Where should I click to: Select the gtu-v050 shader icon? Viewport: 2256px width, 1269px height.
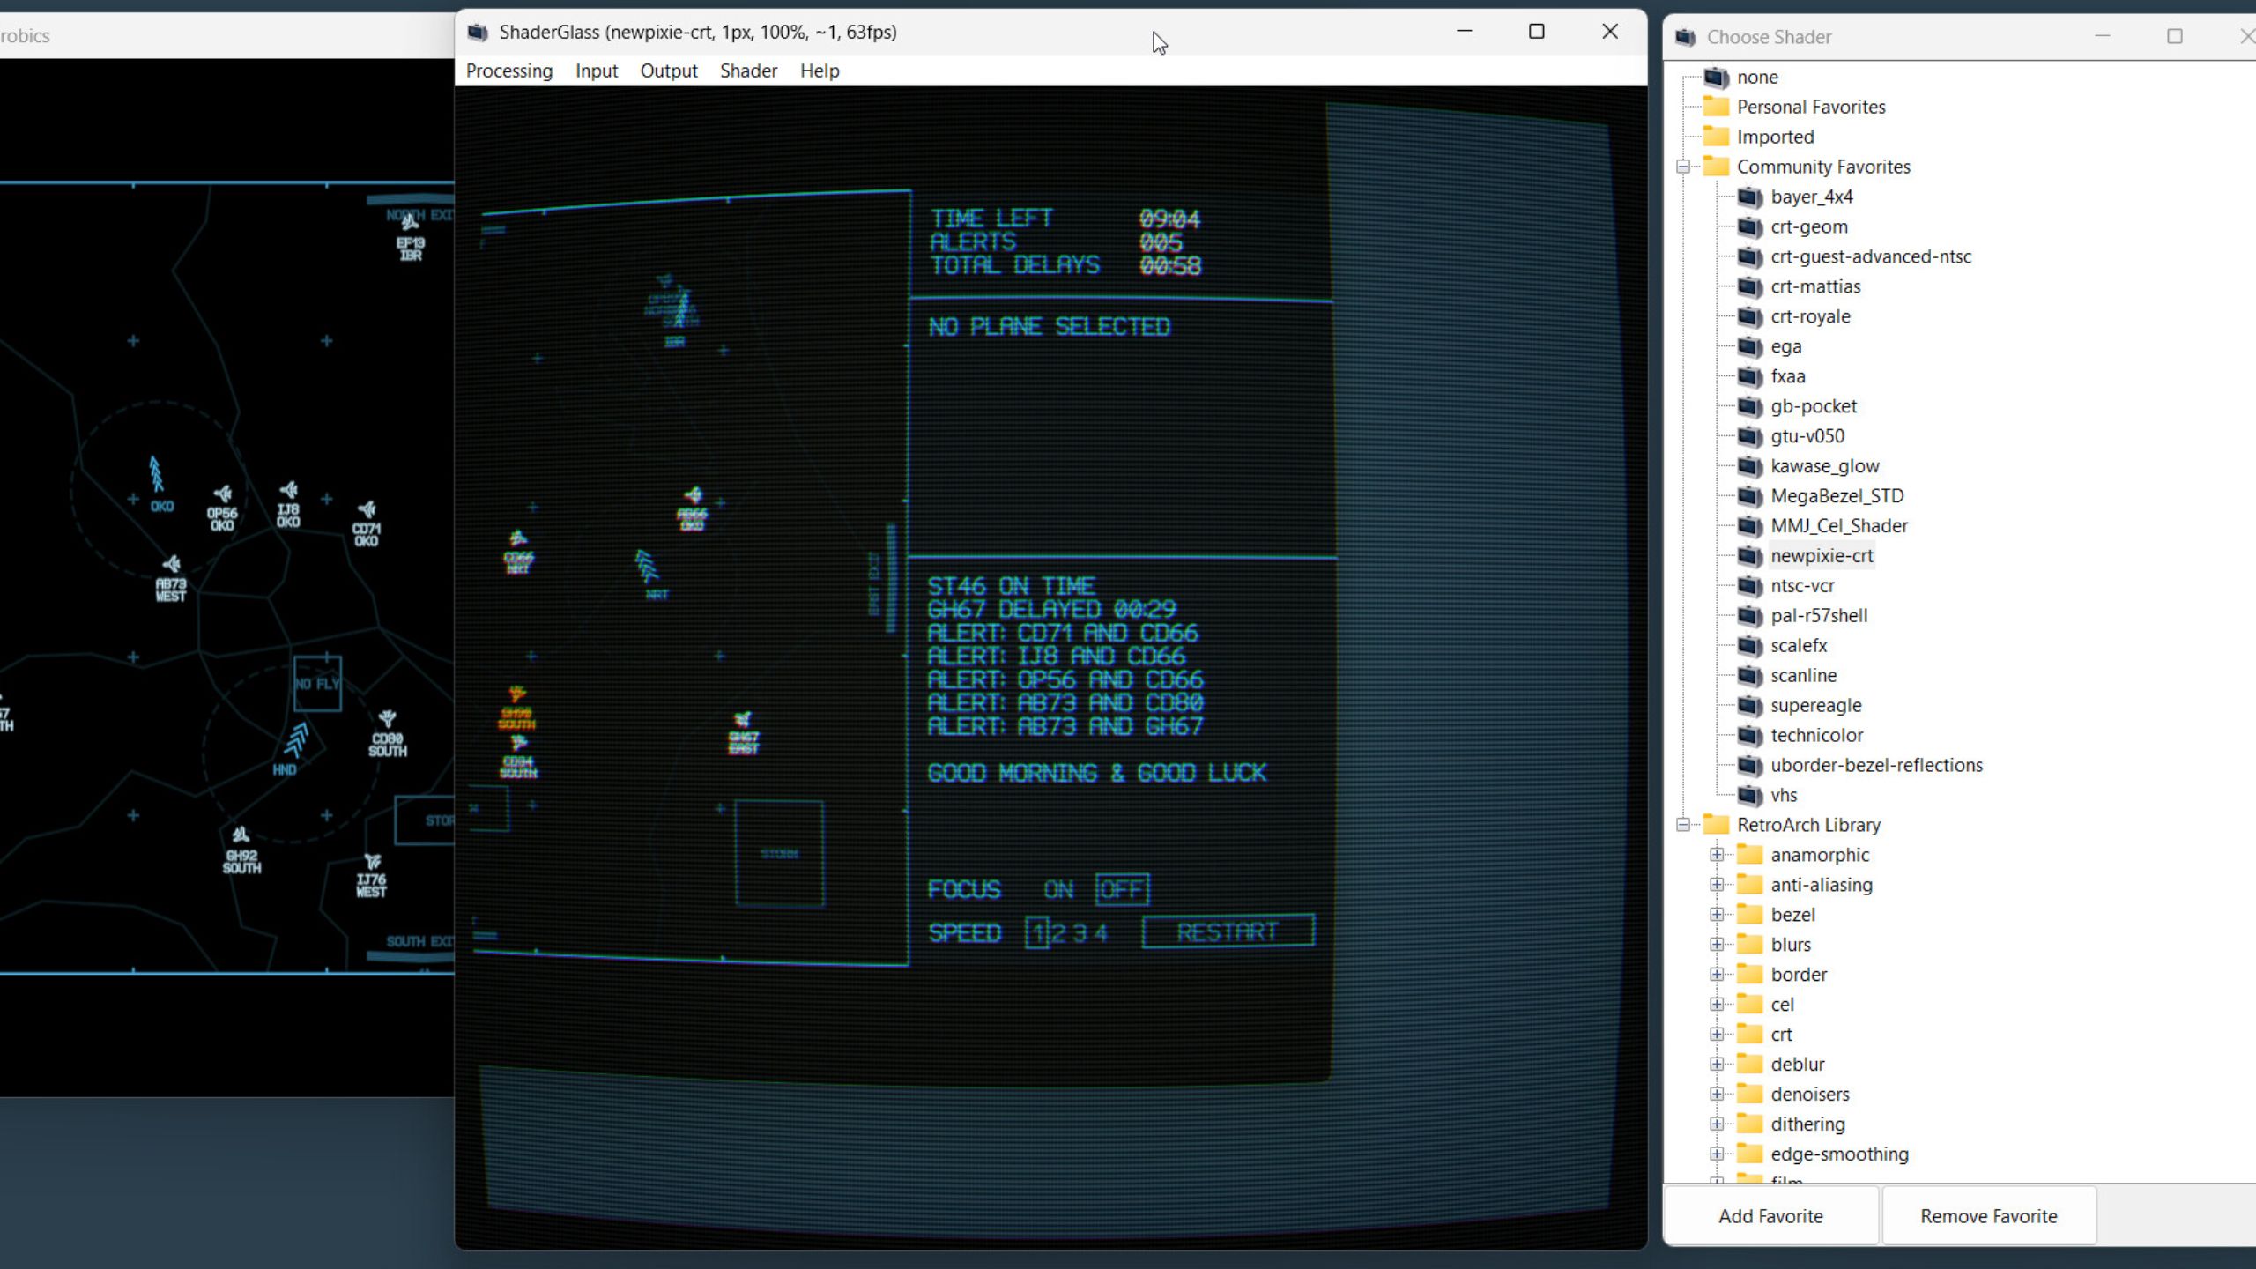click(x=1749, y=436)
